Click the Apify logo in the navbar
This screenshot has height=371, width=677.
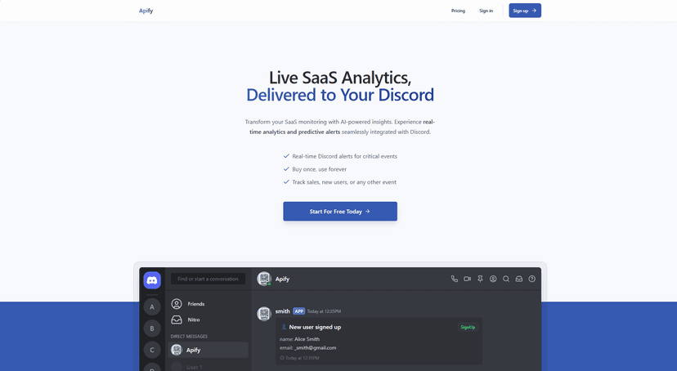pos(146,11)
